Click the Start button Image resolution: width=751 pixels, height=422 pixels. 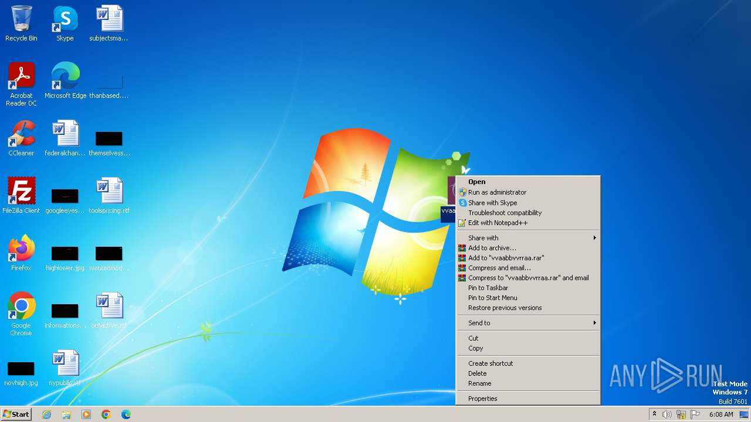(16, 414)
